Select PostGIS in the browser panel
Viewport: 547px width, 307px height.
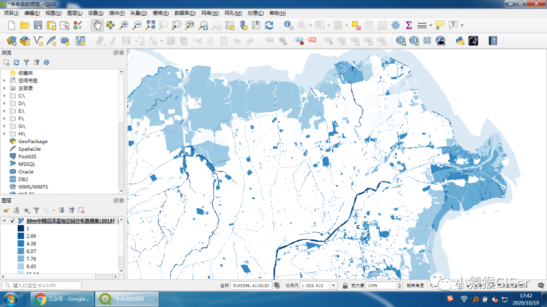pos(27,156)
